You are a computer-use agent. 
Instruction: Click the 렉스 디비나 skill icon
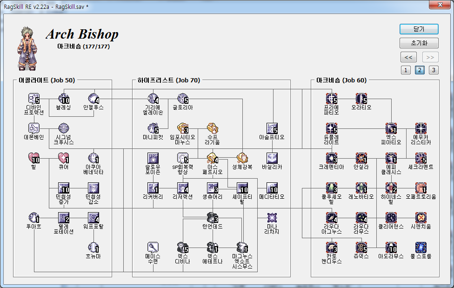tap(183, 248)
